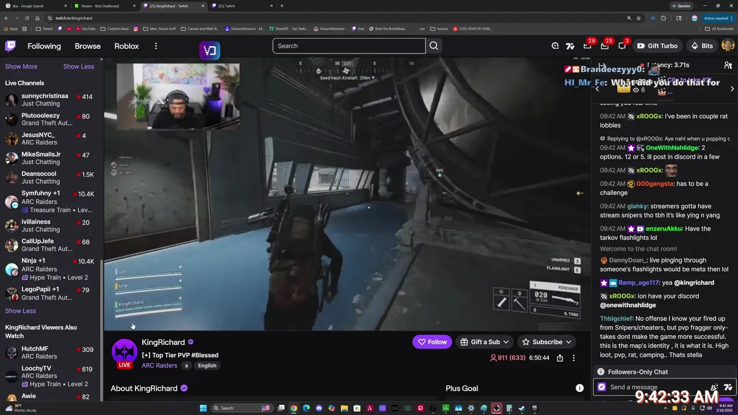Go to previous leaderboard with left chevron
Viewport: 738px width, 415px height.
coord(597,89)
